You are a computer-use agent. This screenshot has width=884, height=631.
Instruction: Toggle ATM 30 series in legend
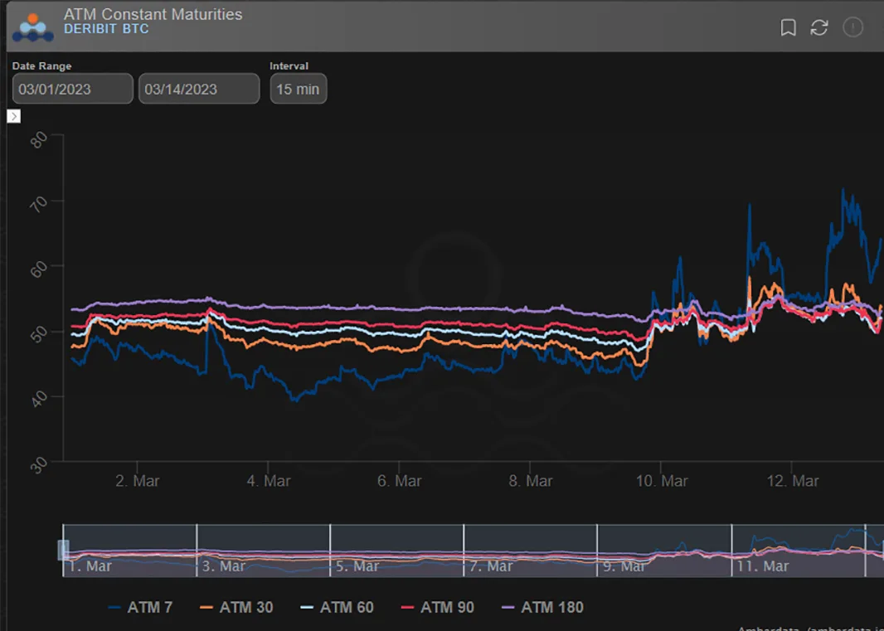(x=236, y=607)
